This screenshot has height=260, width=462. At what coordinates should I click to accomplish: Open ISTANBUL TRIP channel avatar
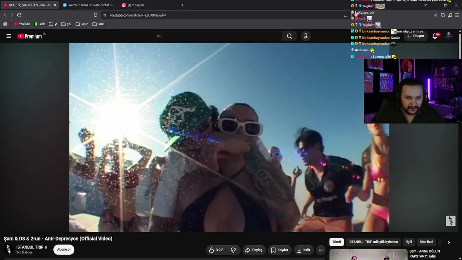[x=9, y=250]
